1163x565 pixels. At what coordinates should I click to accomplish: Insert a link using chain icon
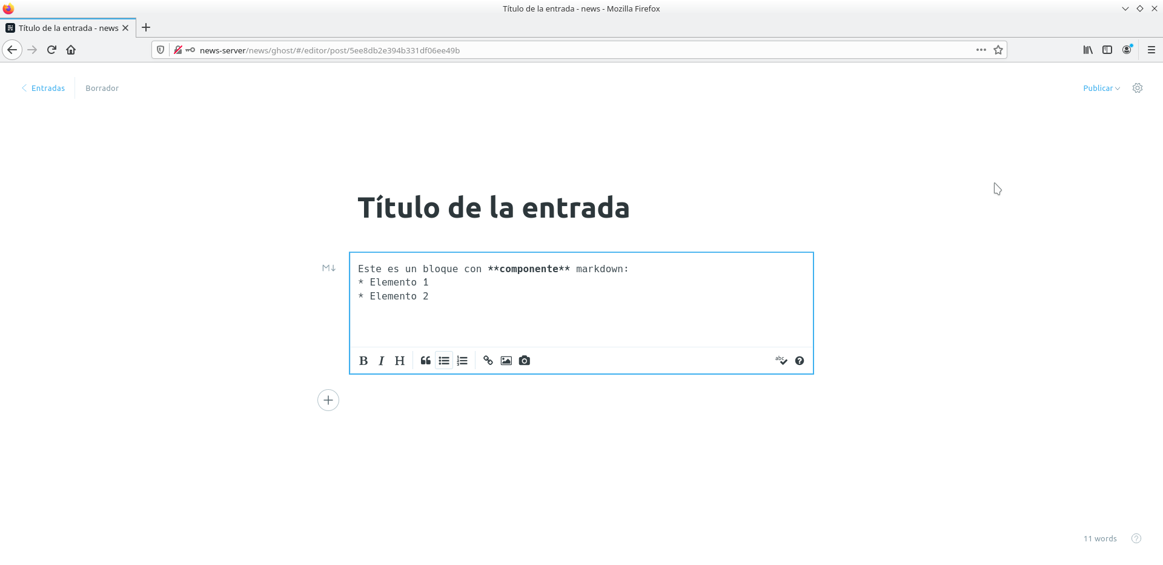pyautogui.click(x=488, y=361)
